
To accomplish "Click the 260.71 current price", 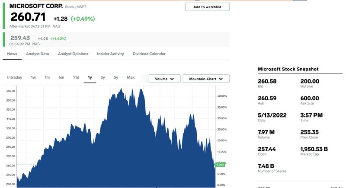I will (28, 17).
